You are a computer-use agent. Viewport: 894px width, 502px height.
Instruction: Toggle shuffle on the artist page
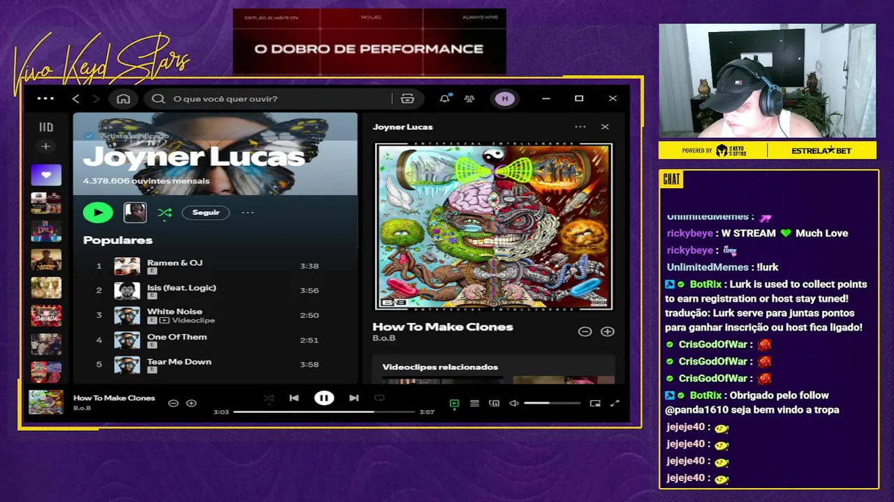click(165, 213)
